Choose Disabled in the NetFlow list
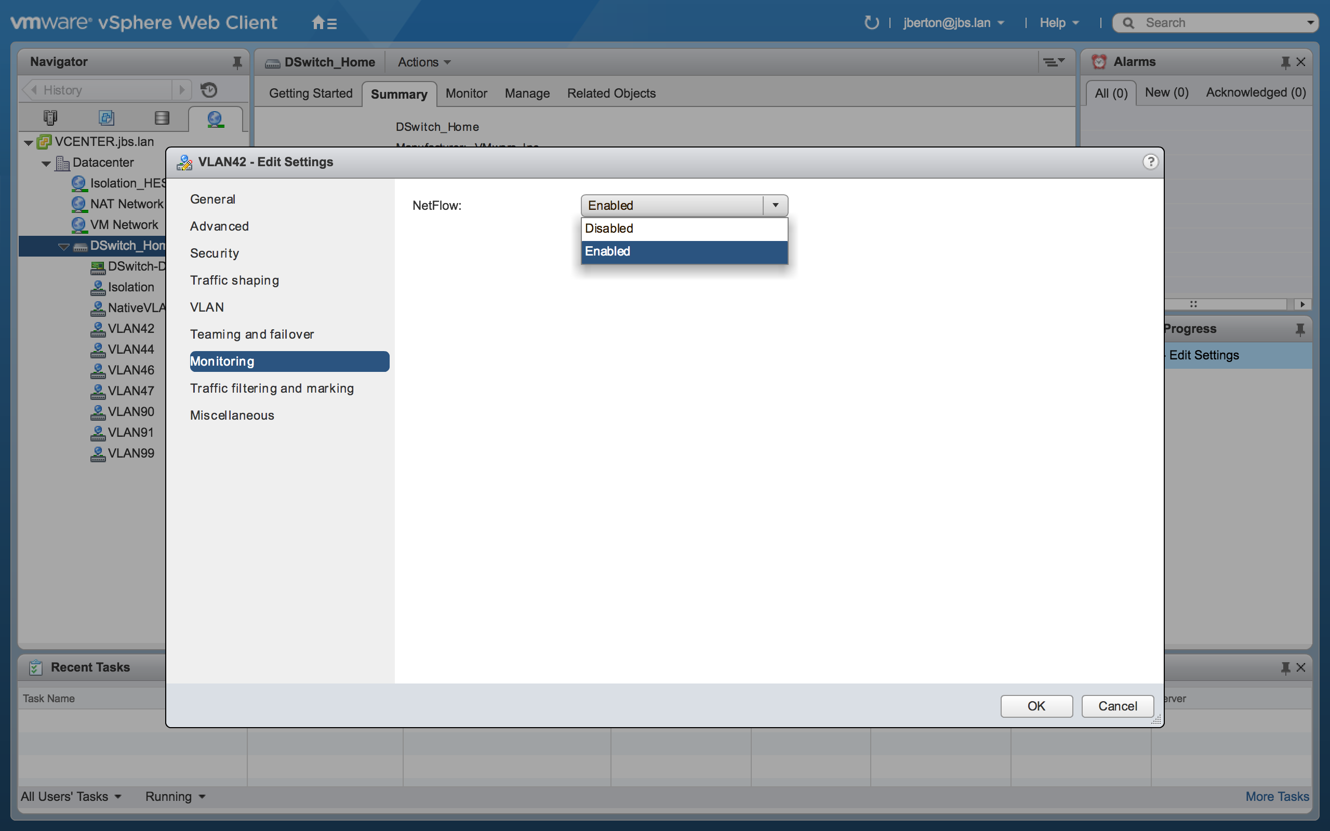 click(x=684, y=229)
